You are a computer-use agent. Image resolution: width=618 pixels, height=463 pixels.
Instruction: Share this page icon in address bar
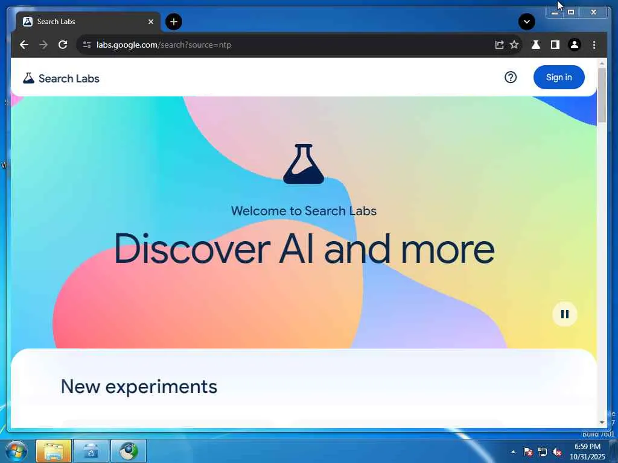click(499, 45)
